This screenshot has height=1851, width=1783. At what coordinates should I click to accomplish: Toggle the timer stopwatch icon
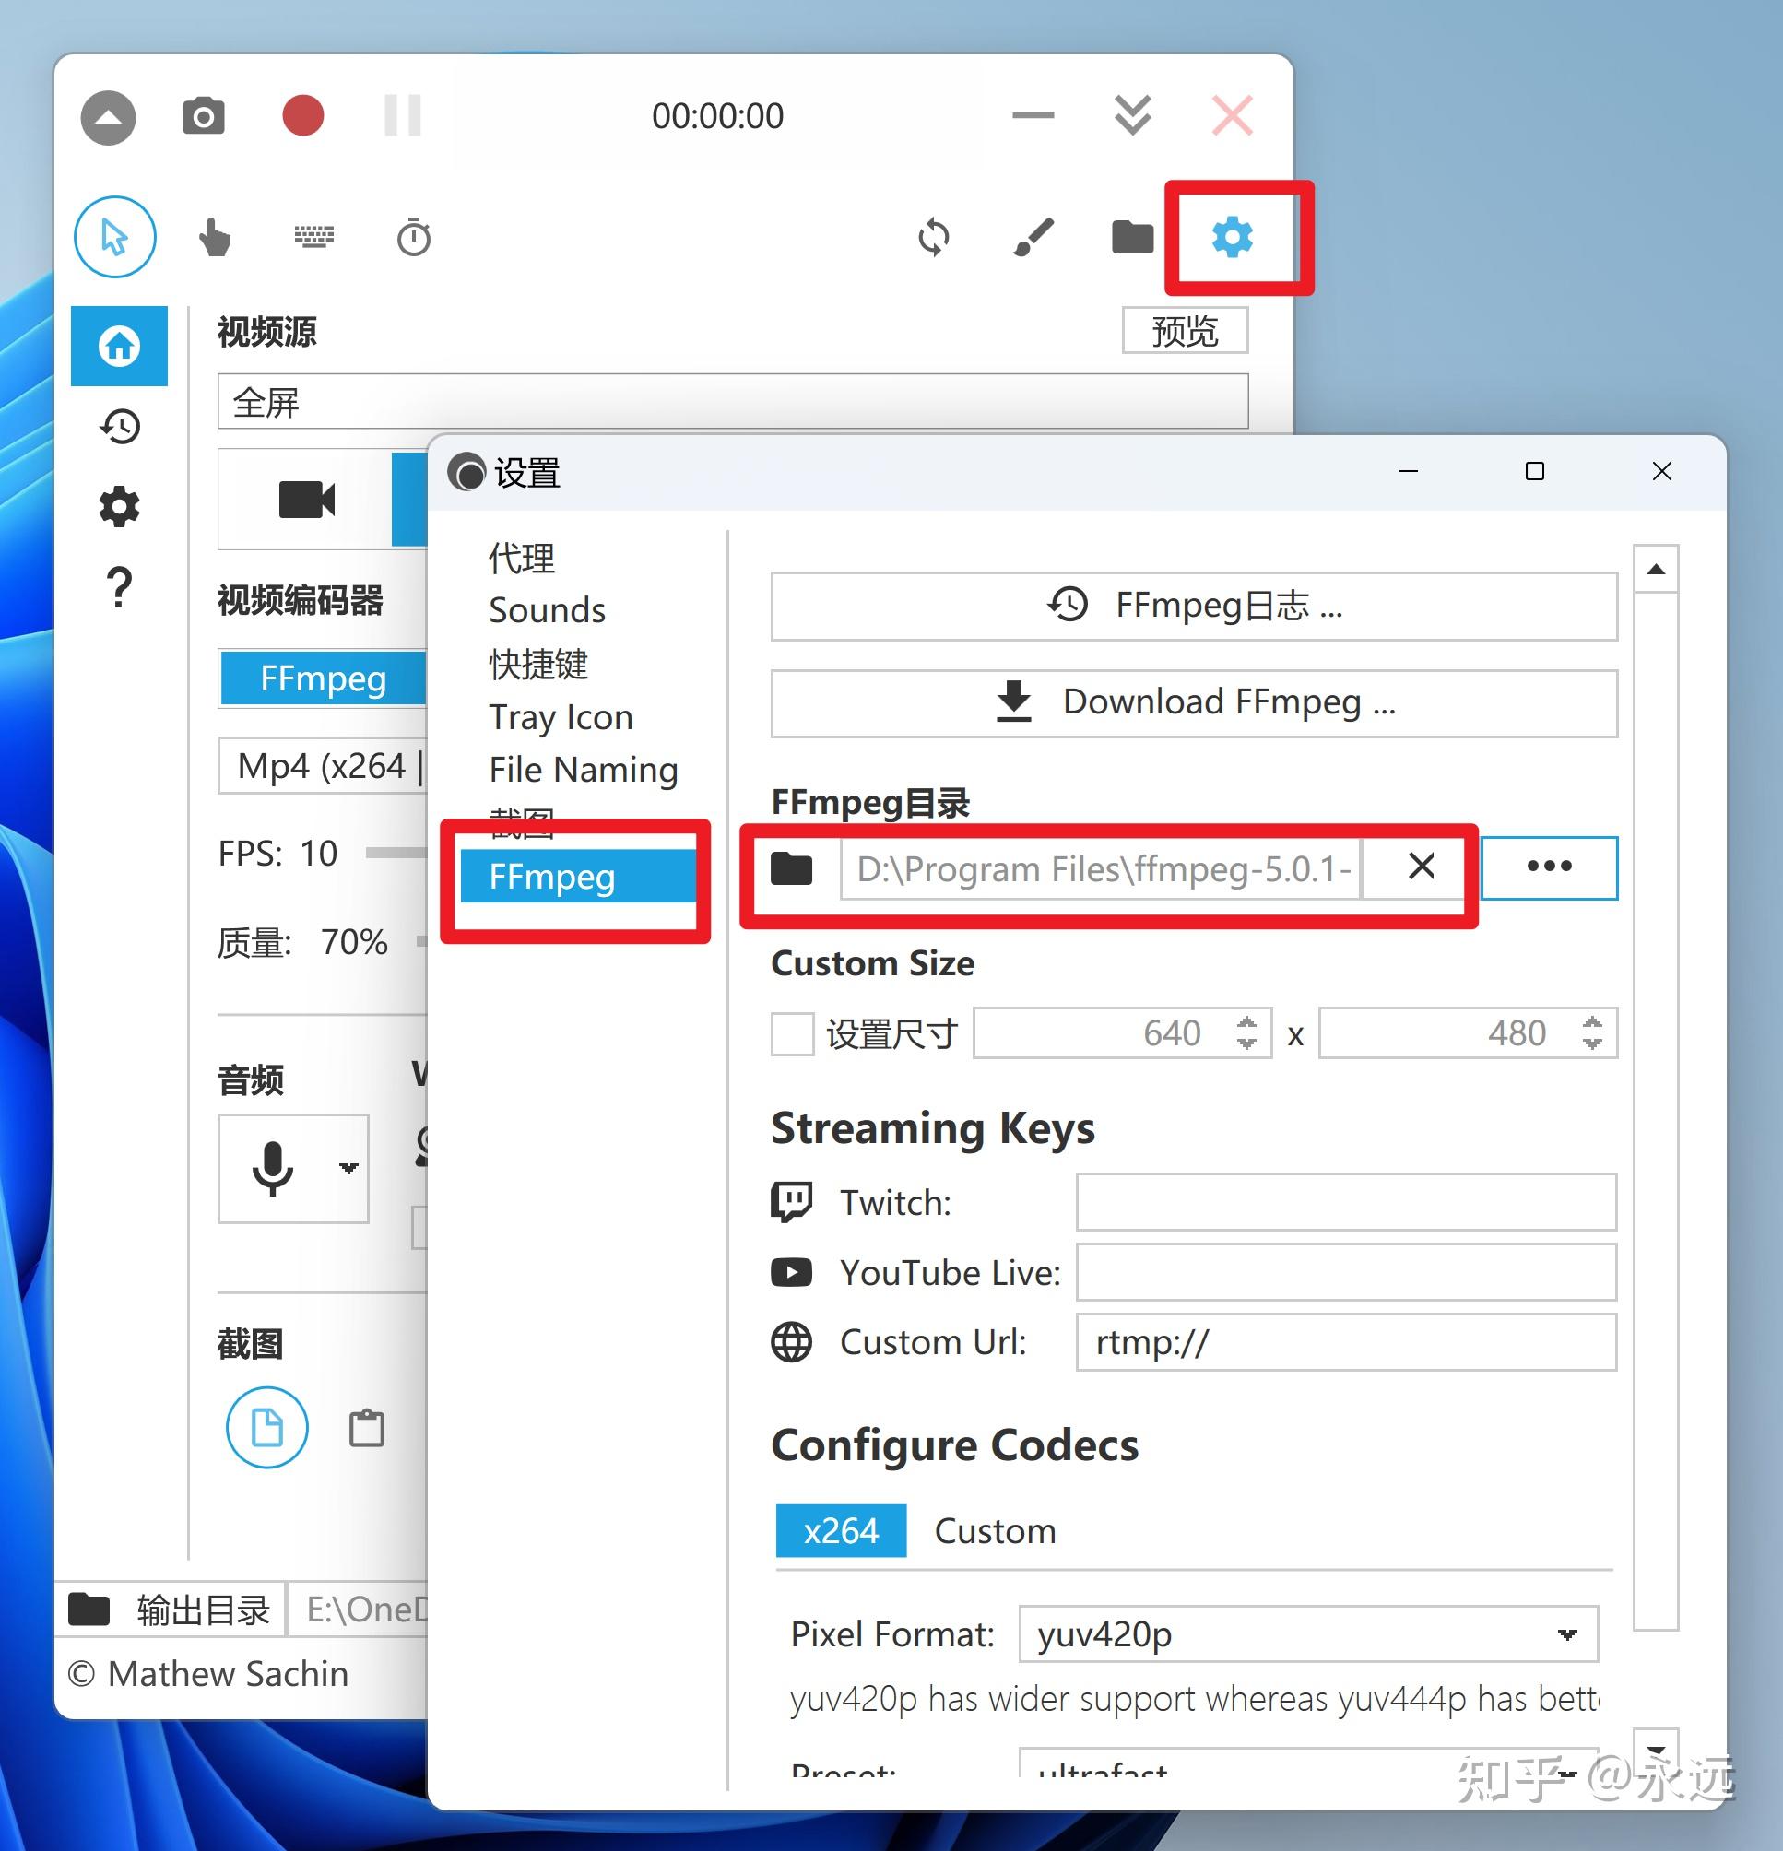pyautogui.click(x=414, y=237)
